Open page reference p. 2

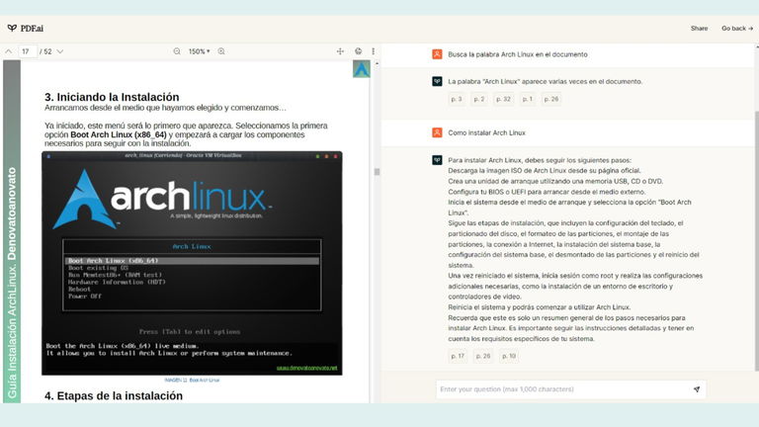[x=479, y=99]
